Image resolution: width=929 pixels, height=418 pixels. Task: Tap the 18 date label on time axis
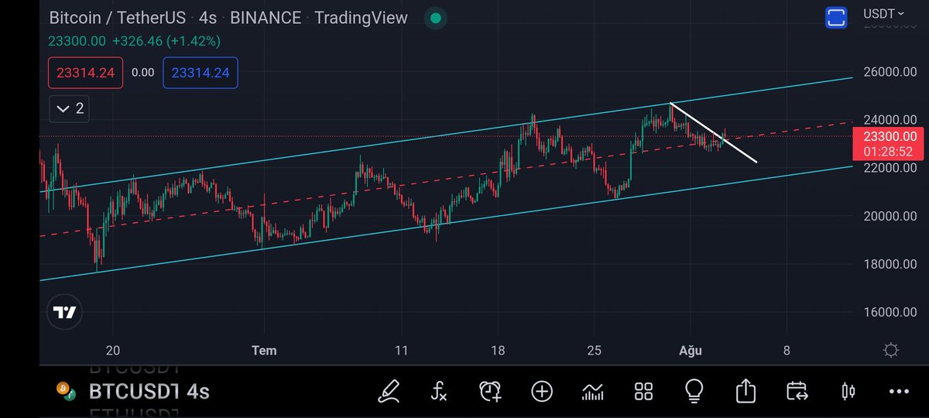pyautogui.click(x=498, y=351)
